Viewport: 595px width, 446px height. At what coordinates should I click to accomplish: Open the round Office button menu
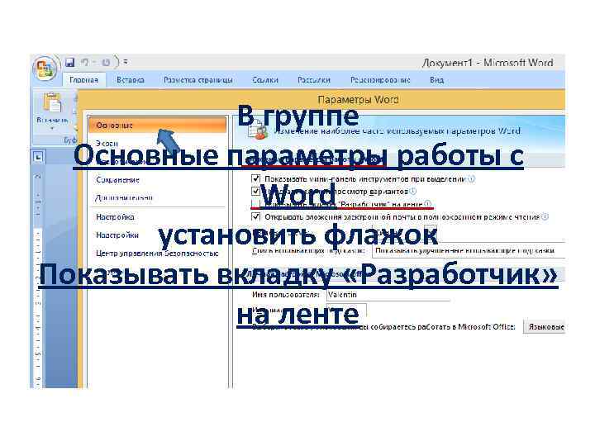45,69
